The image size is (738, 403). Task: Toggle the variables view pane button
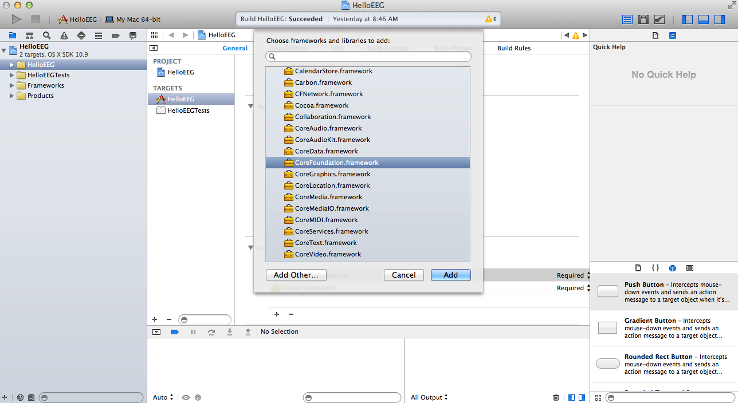pyautogui.click(x=571, y=397)
